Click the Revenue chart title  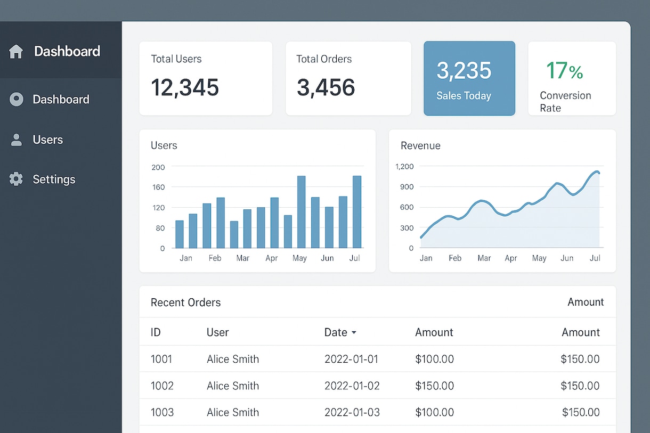click(420, 145)
